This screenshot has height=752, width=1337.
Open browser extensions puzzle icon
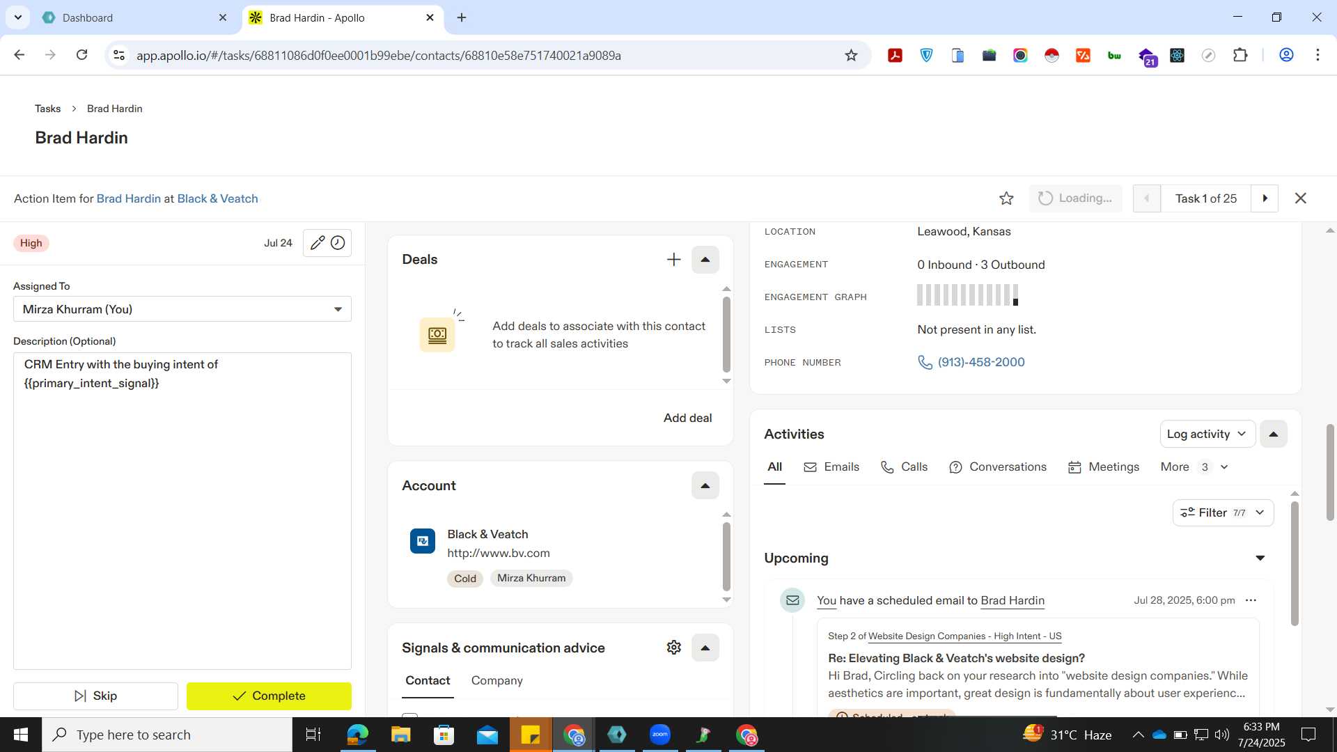[1240, 56]
